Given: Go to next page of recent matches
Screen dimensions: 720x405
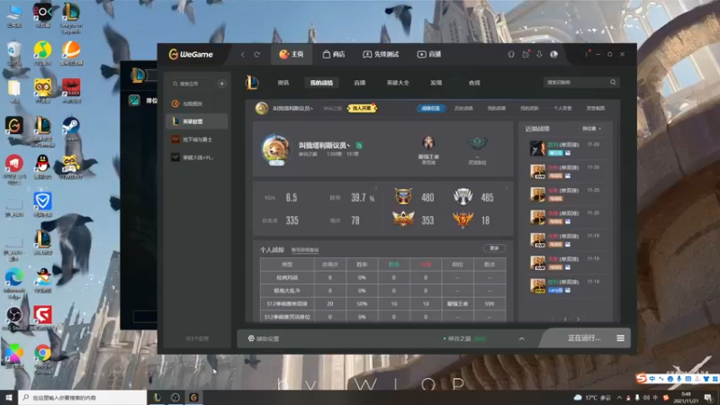Looking at the screenshot, I should [578, 319].
